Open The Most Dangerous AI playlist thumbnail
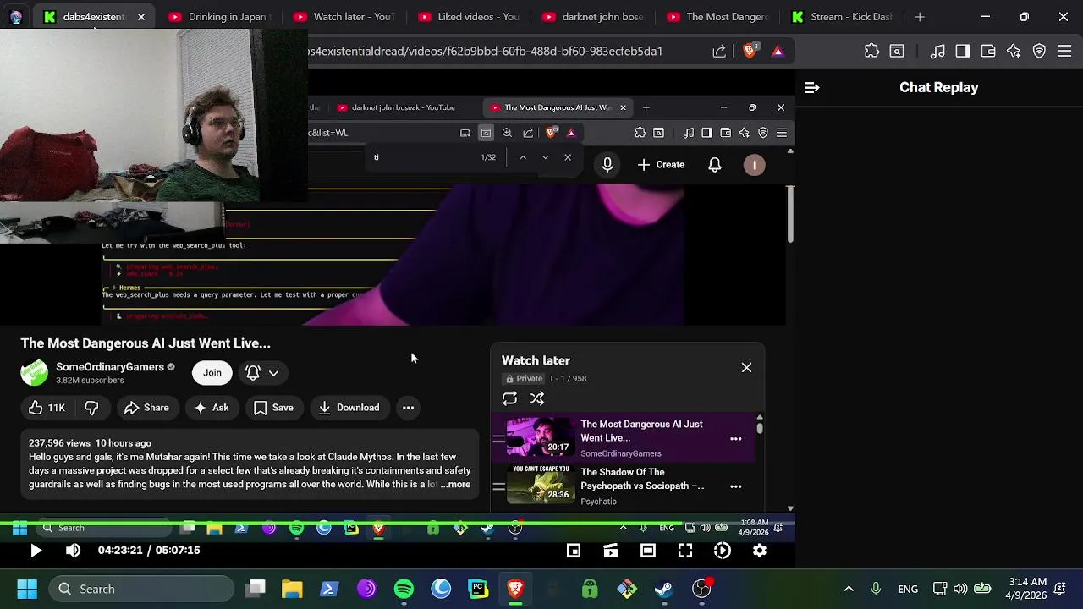The image size is (1083, 609). click(541, 436)
